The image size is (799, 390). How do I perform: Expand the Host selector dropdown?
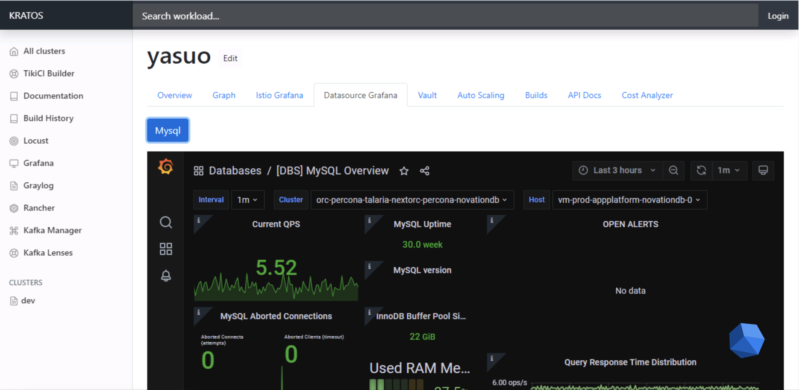[629, 200]
